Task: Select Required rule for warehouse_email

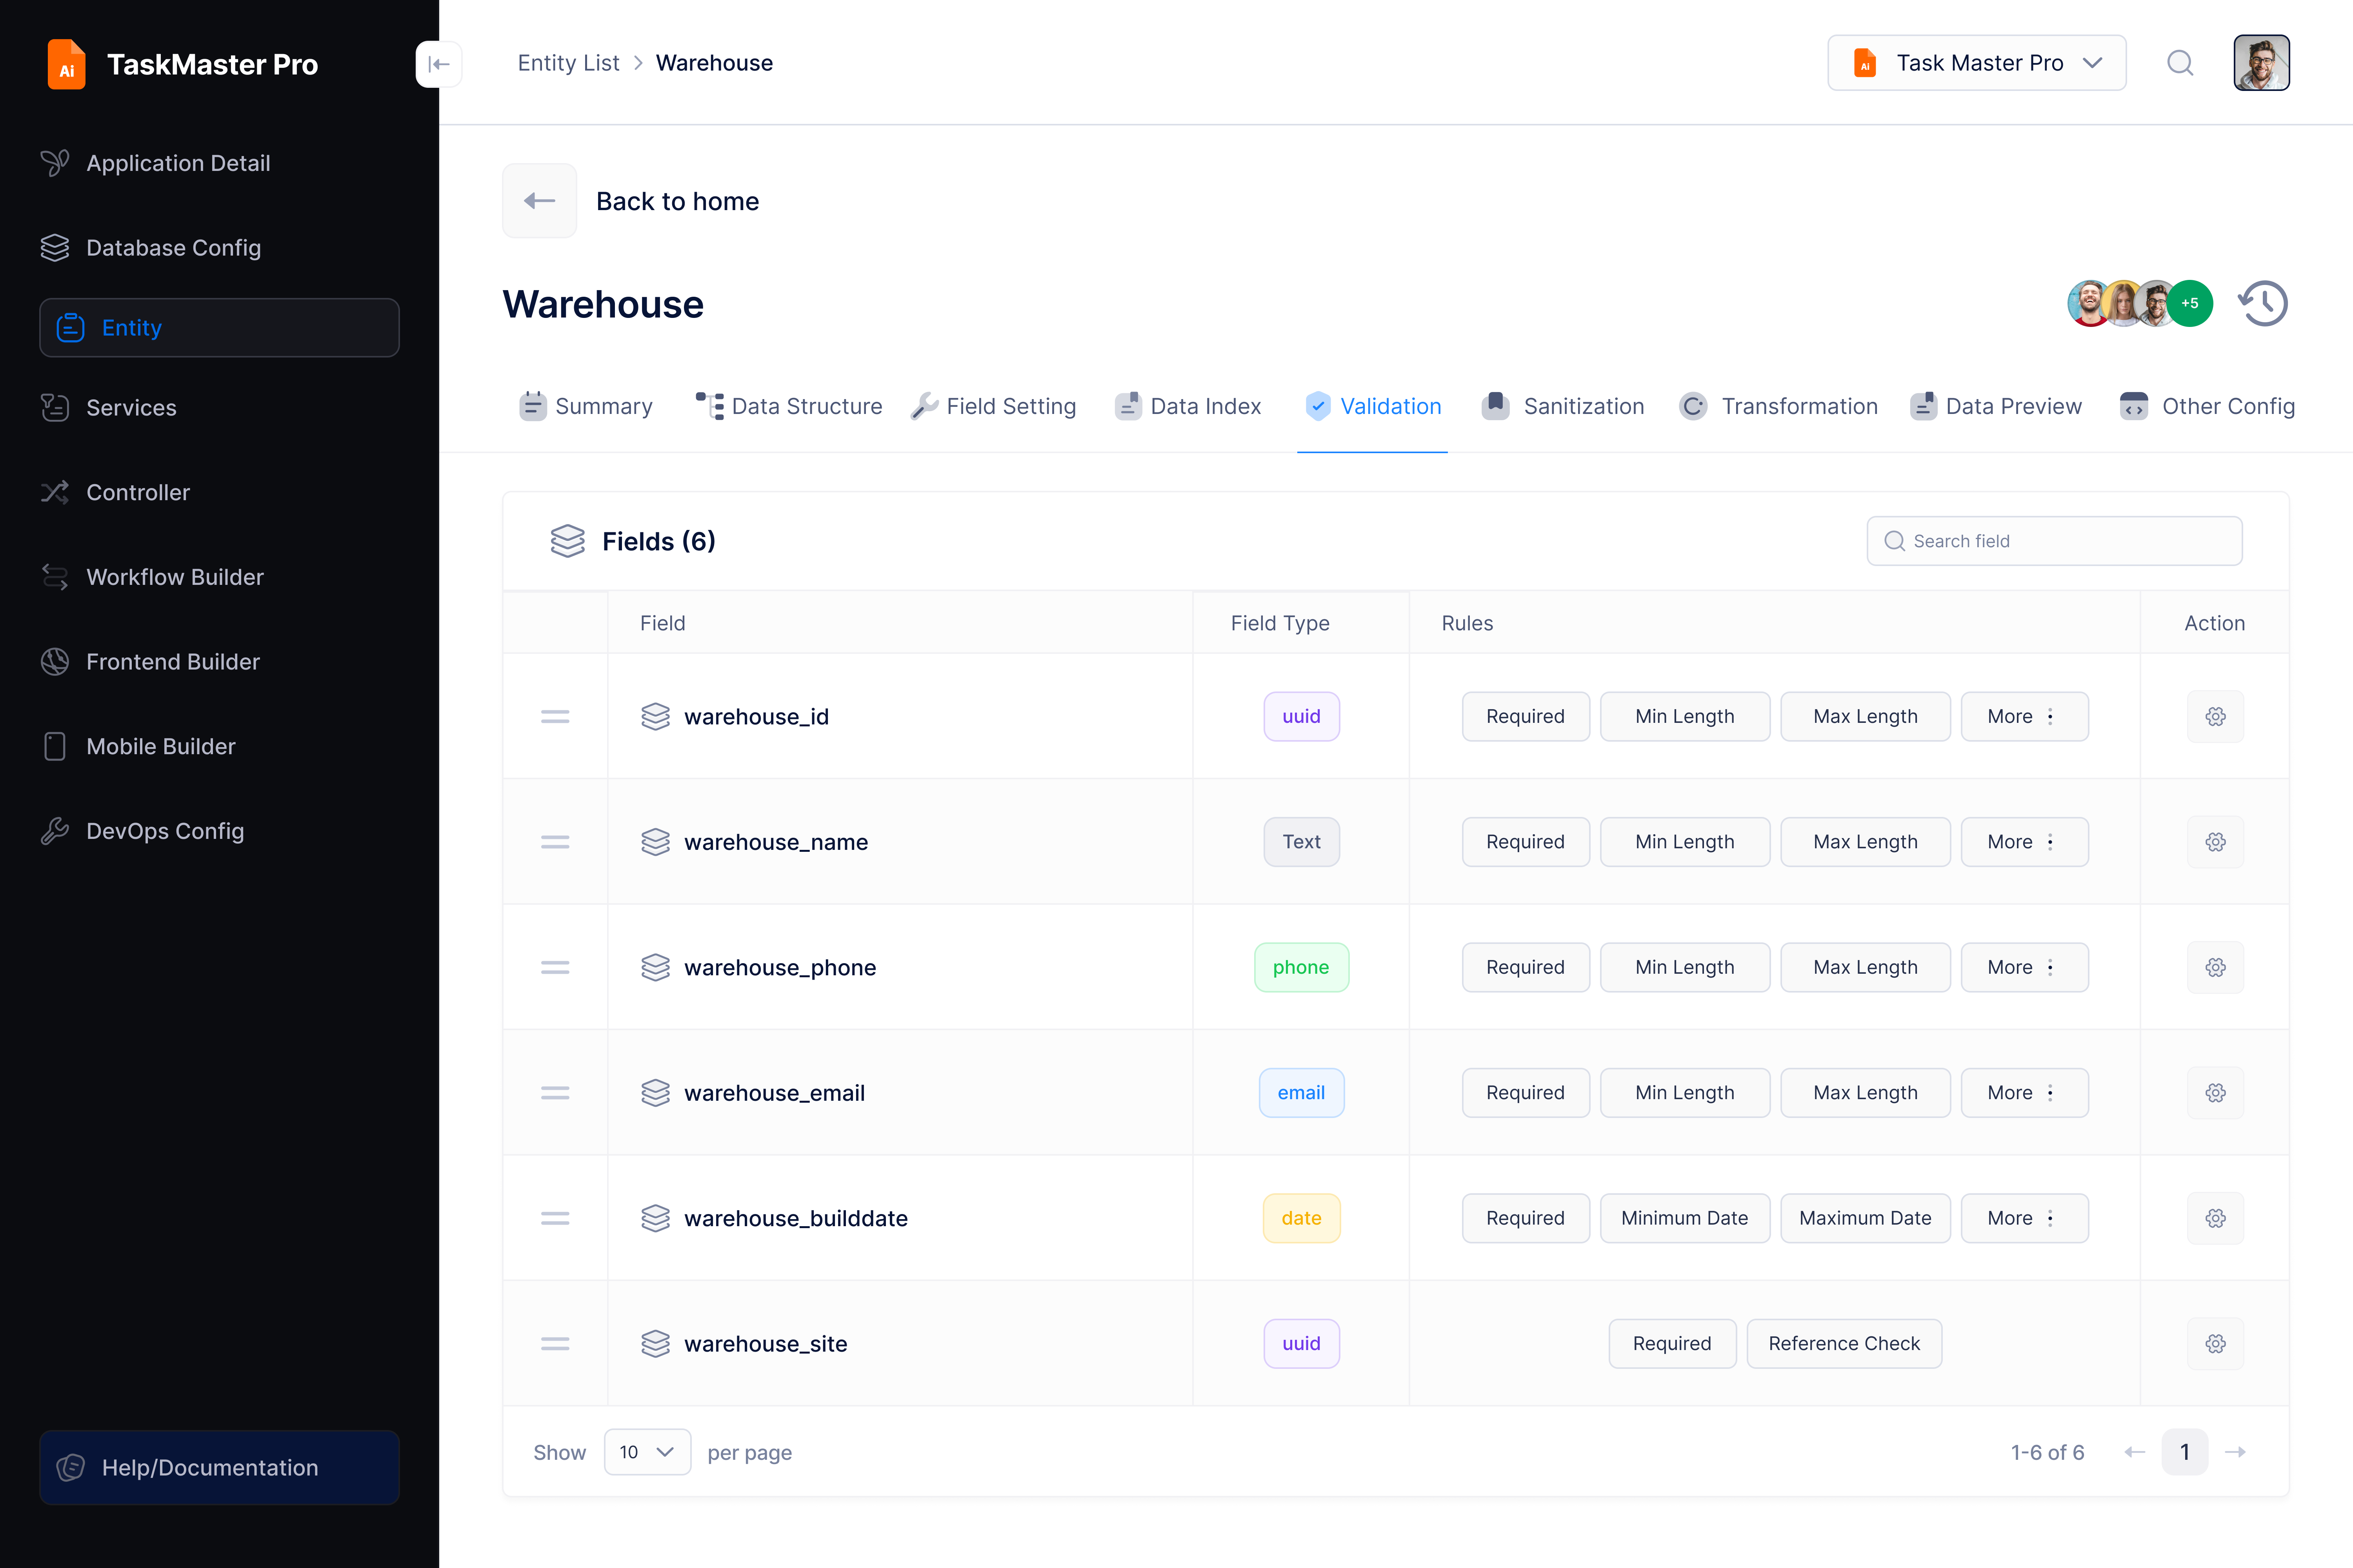Action: point(1525,1093)
